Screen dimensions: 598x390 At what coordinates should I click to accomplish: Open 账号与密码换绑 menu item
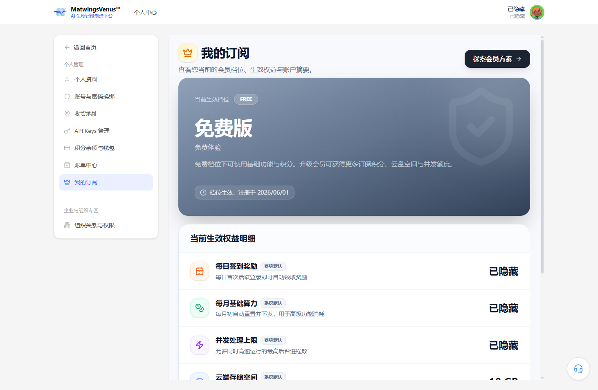tap(106, 96)
